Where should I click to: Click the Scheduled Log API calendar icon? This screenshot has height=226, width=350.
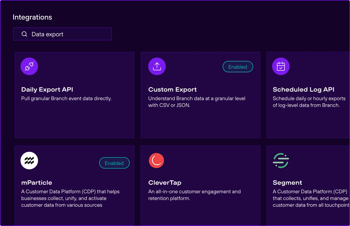coord(281,66)
